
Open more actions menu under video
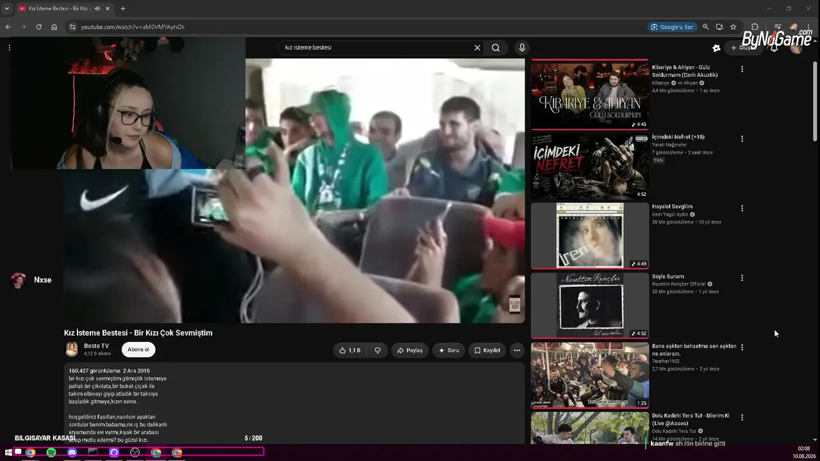(x=517, y=350)
